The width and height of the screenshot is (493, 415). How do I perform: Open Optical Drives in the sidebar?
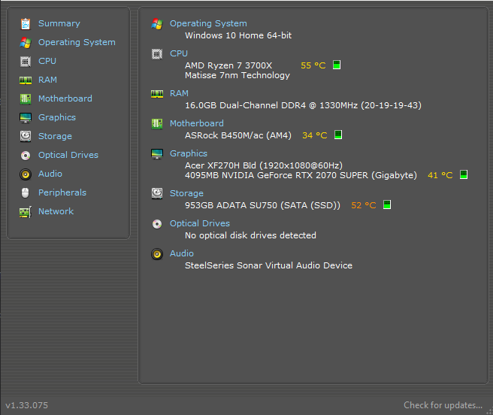tap(68, 155)
